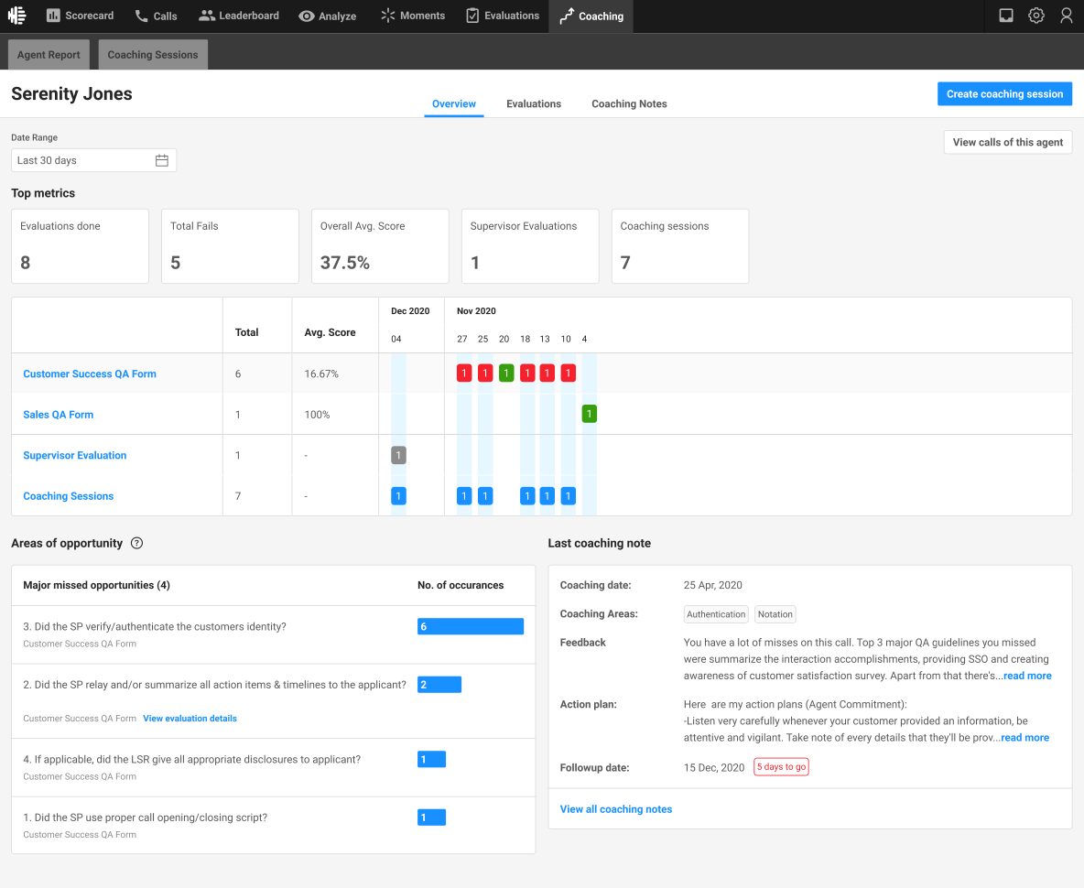Click the Create coaching session button
Screen dimensions: 1084x888
pos(1004,94)
